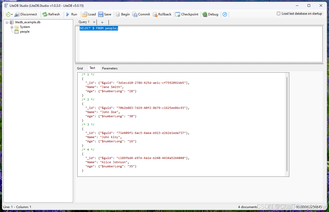Image resolution: width=329 pixels, height=212 pixels.
Task: Open the dropdown arrow beside the connect icon
Action: [12, 15]
